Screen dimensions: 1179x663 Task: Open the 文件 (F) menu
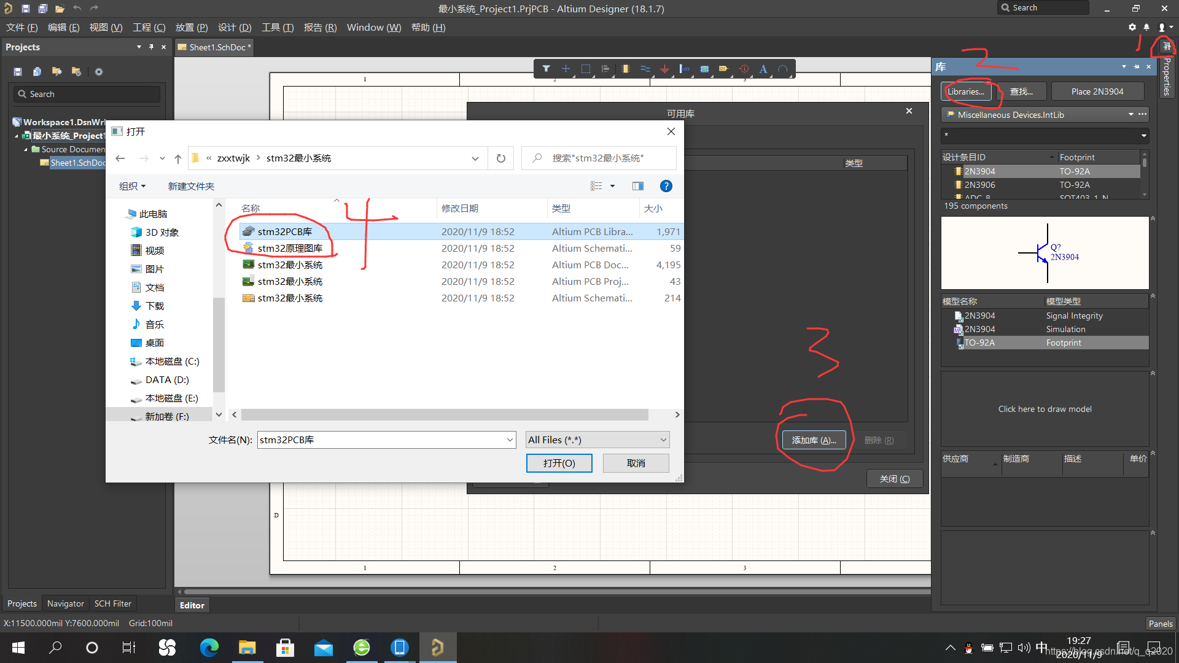pyautogui.click(x=21, y=28)
